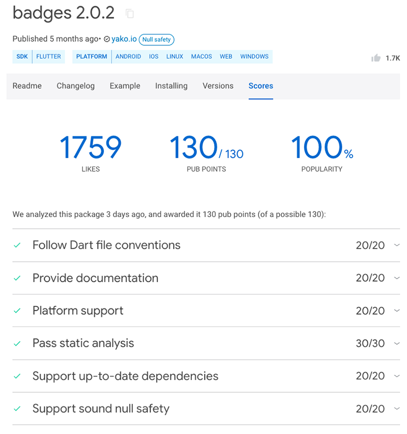
Task: Expand the Support up-to-date dependencies details
Action: [x=396, y=376]
